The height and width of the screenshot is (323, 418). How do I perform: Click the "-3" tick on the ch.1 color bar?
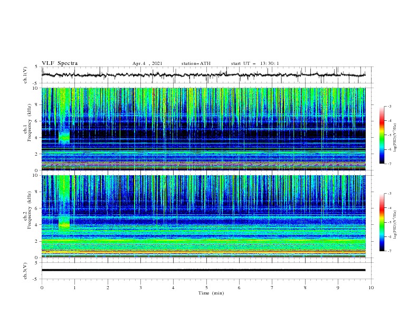(x=389, y=106)
